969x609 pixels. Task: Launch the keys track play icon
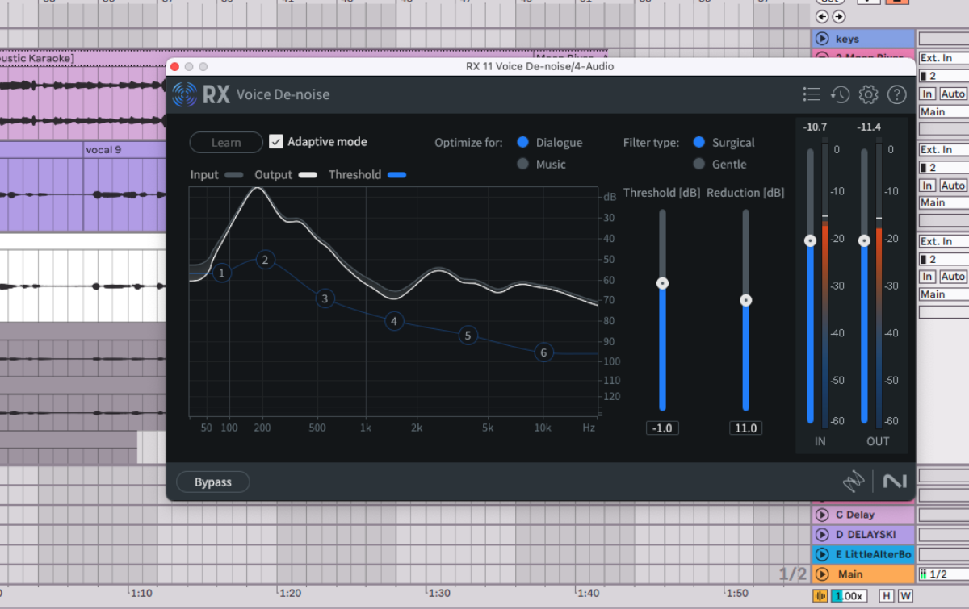(822, 39)
